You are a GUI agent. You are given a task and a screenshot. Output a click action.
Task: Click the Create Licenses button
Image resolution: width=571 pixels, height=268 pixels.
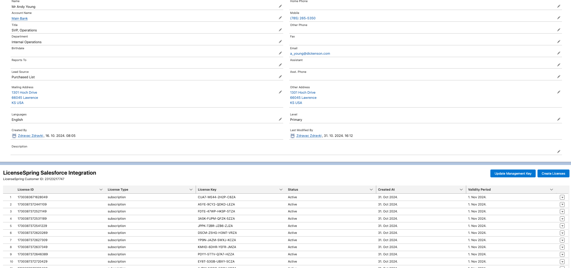point(553,173)
